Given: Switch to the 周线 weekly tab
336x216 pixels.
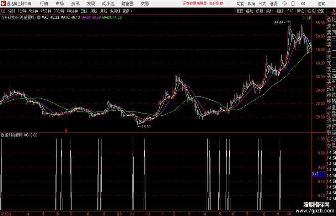Looking at the screenshot, I should (x=94, y=11).
